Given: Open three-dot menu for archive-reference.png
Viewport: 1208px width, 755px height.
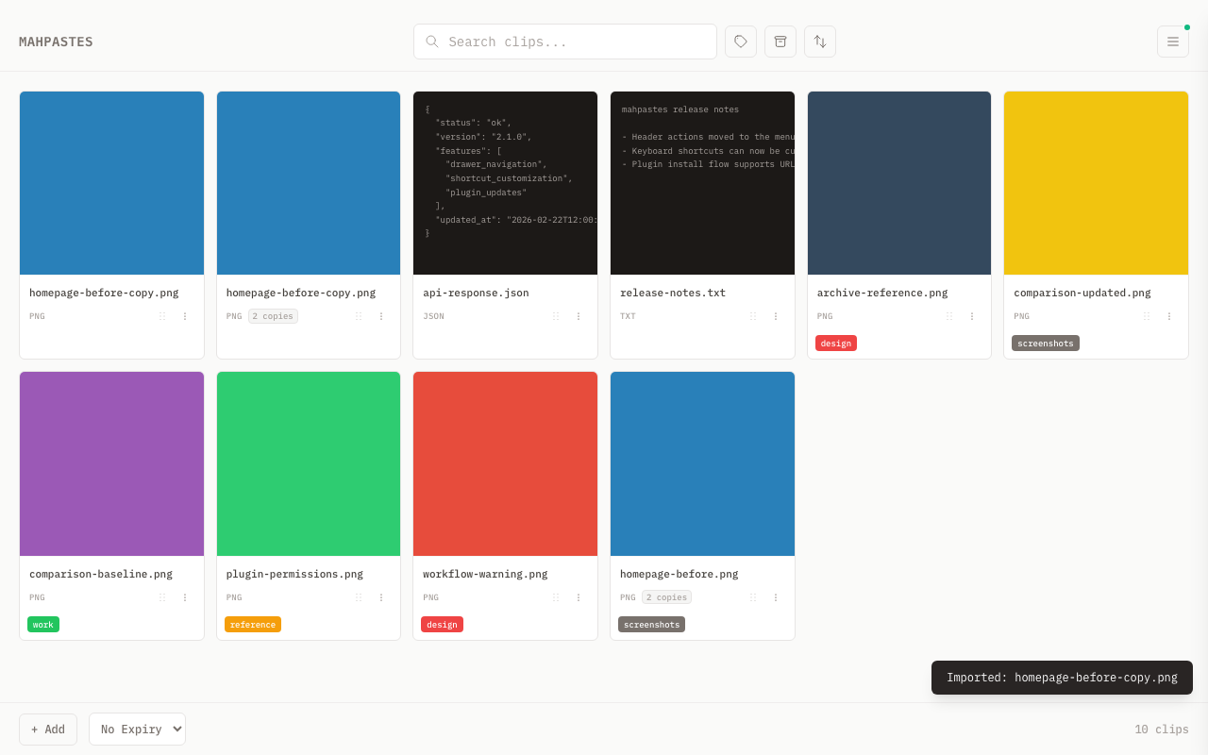Looking at the screenshot, I should 972,316.
